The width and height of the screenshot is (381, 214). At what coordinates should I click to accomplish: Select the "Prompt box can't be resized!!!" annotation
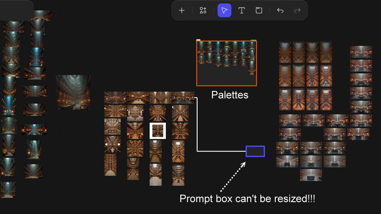(x=247, y=199)
